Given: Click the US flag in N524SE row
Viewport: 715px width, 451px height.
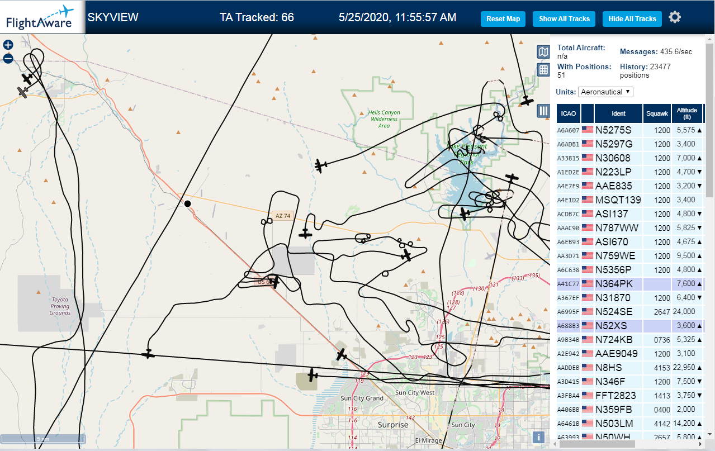Looking at the screenshot, I should pos(588,312).
